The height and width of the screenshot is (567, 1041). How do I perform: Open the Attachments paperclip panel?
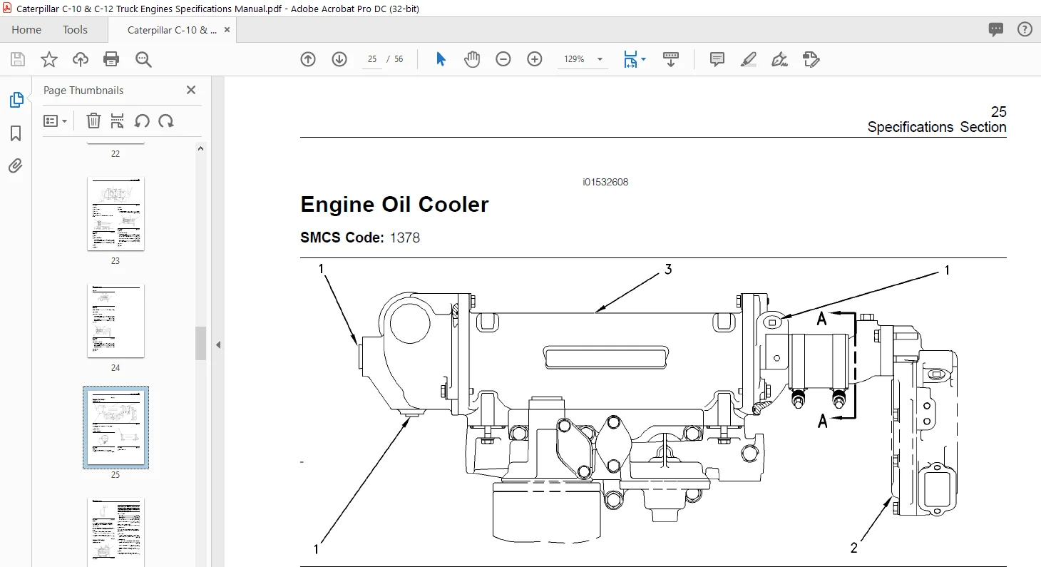pyautogui.click(x=16, y=166)
